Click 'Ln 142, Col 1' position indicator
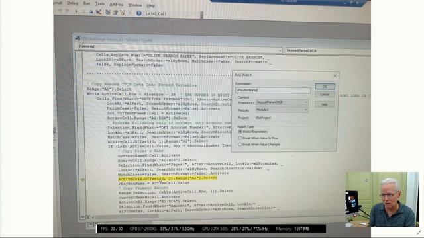The image size is (424, 238). click(156, 13)
